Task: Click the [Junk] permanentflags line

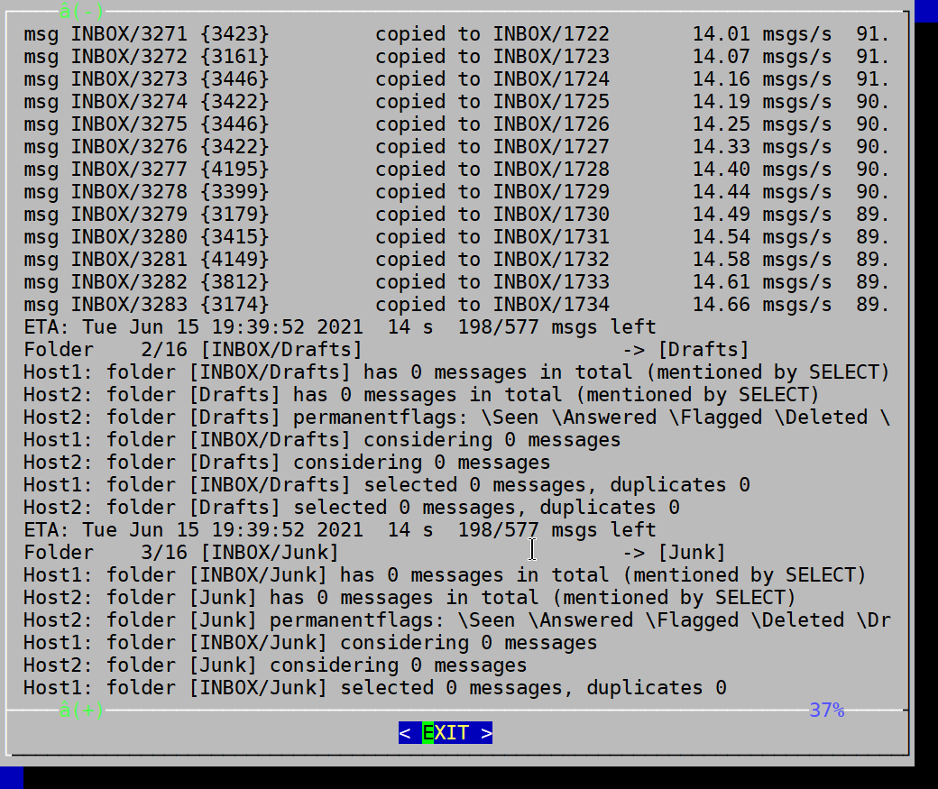Action: click(456, 619)
